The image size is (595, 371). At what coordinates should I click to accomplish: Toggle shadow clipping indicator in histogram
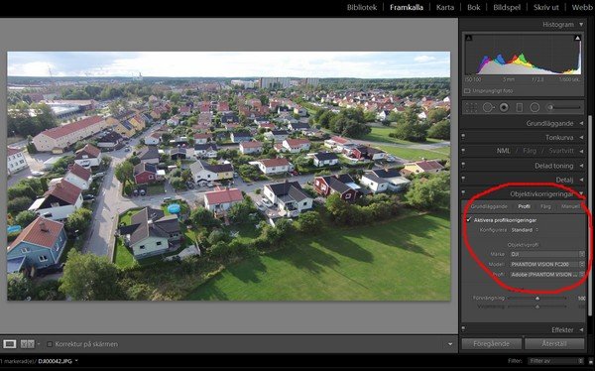(469, 38)
